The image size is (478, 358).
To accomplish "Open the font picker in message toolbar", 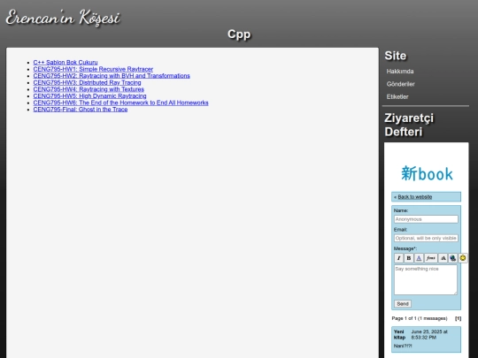I will 431,258.
